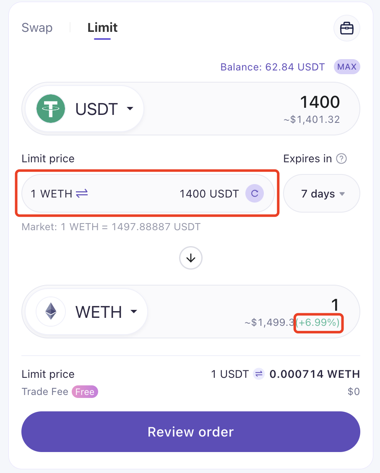Open the Expires in help icon
380x473 pixels.
pos(341,159)
